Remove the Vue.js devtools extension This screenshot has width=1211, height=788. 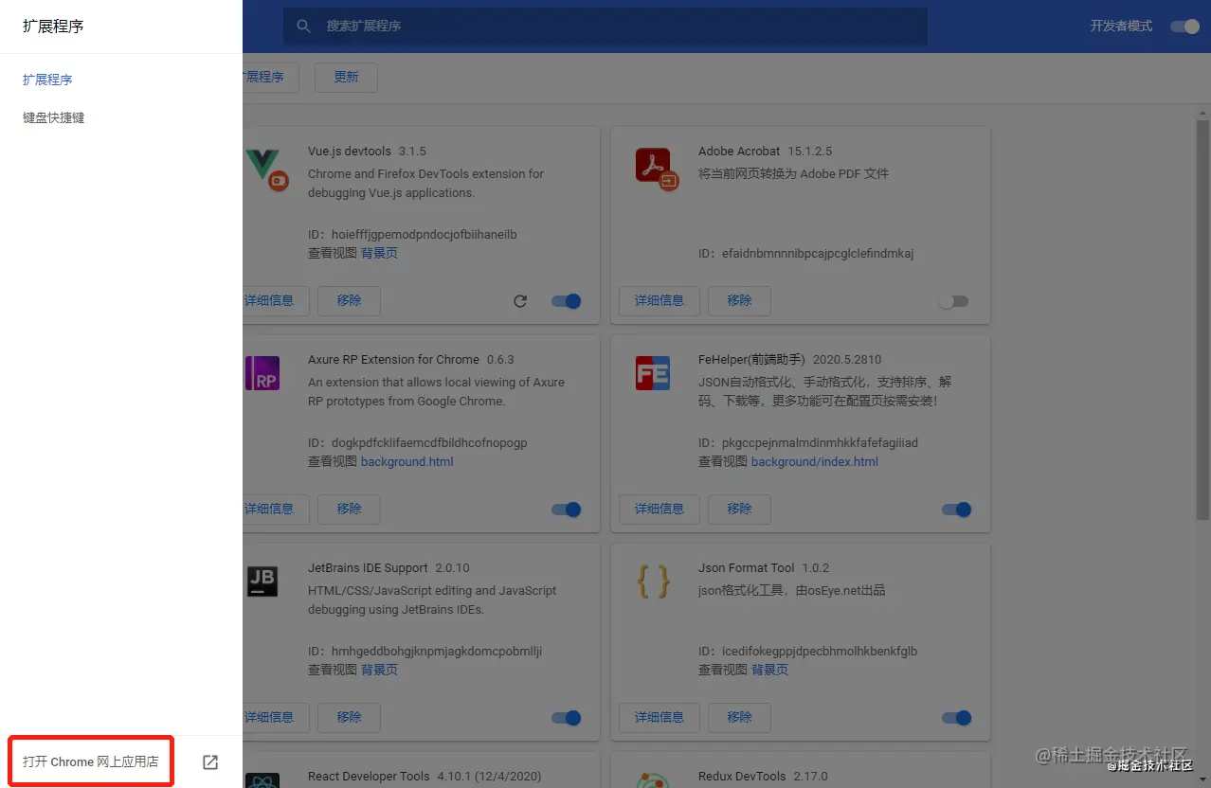point(349,300)
